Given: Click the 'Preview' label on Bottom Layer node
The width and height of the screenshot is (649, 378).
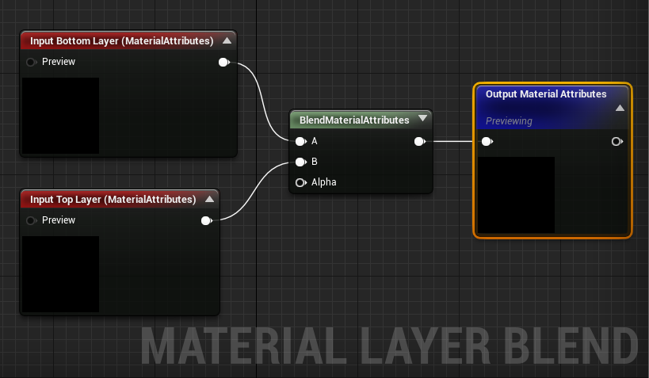Looking at the screenshot, I should 59,62.
